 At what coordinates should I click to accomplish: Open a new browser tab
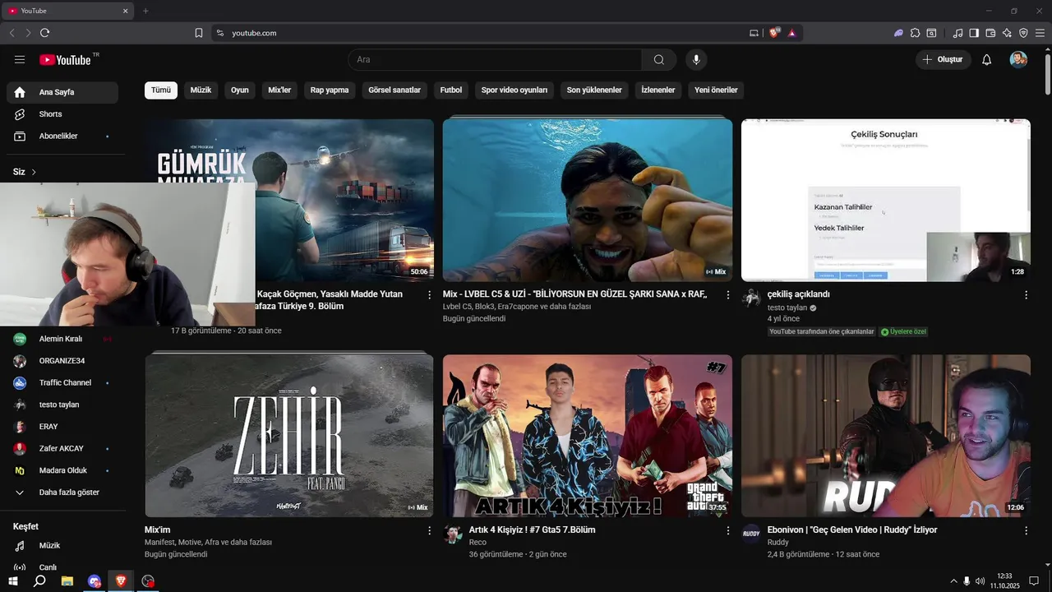click(145, 11)
